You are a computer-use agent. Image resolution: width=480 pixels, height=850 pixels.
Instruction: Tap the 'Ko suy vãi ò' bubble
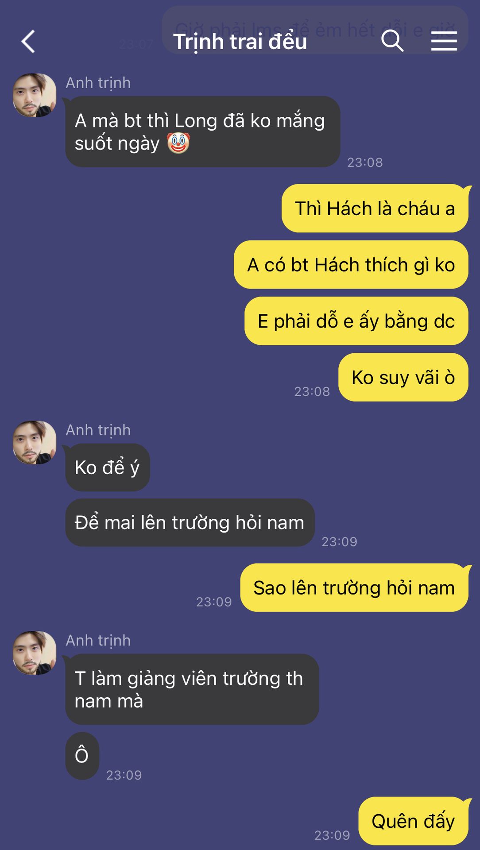click(403, 377)
